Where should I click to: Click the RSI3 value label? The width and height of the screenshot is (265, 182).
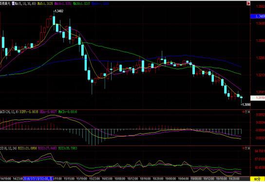[68, 148]
